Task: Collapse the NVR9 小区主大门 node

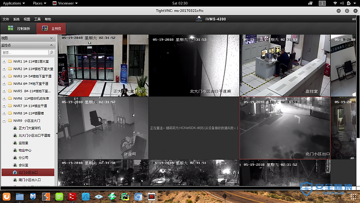Action: tap(4, 121)
